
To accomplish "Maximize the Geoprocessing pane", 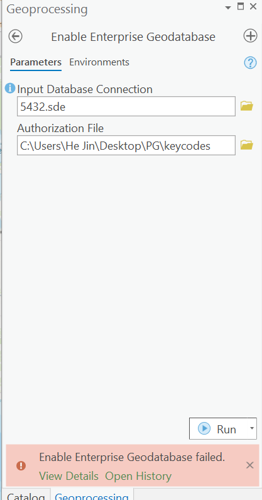I will (241, 6).
